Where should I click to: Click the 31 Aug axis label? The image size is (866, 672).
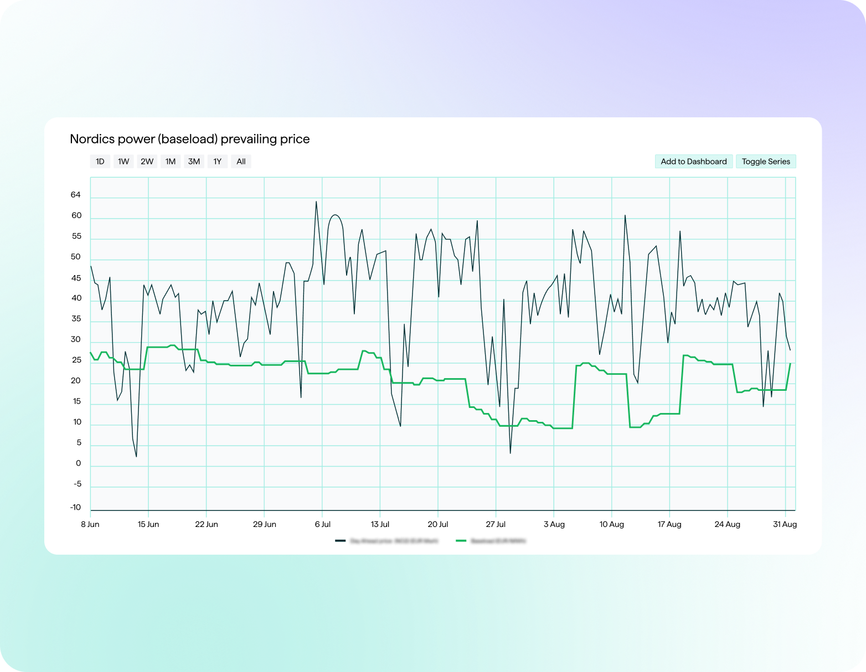785,524
